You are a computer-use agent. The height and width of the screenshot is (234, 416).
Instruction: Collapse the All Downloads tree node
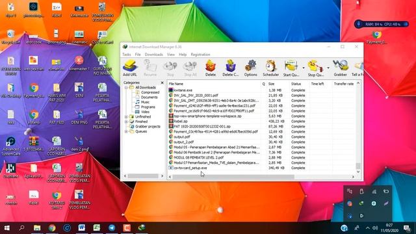[x=127, y=88]
